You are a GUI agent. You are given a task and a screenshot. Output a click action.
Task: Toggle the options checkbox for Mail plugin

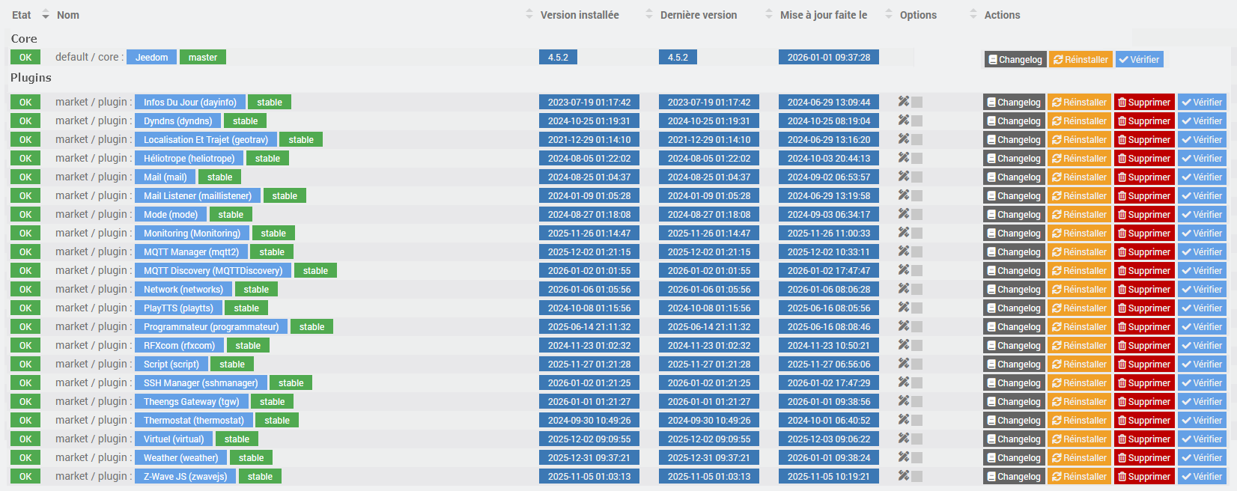tap(917, 177)
